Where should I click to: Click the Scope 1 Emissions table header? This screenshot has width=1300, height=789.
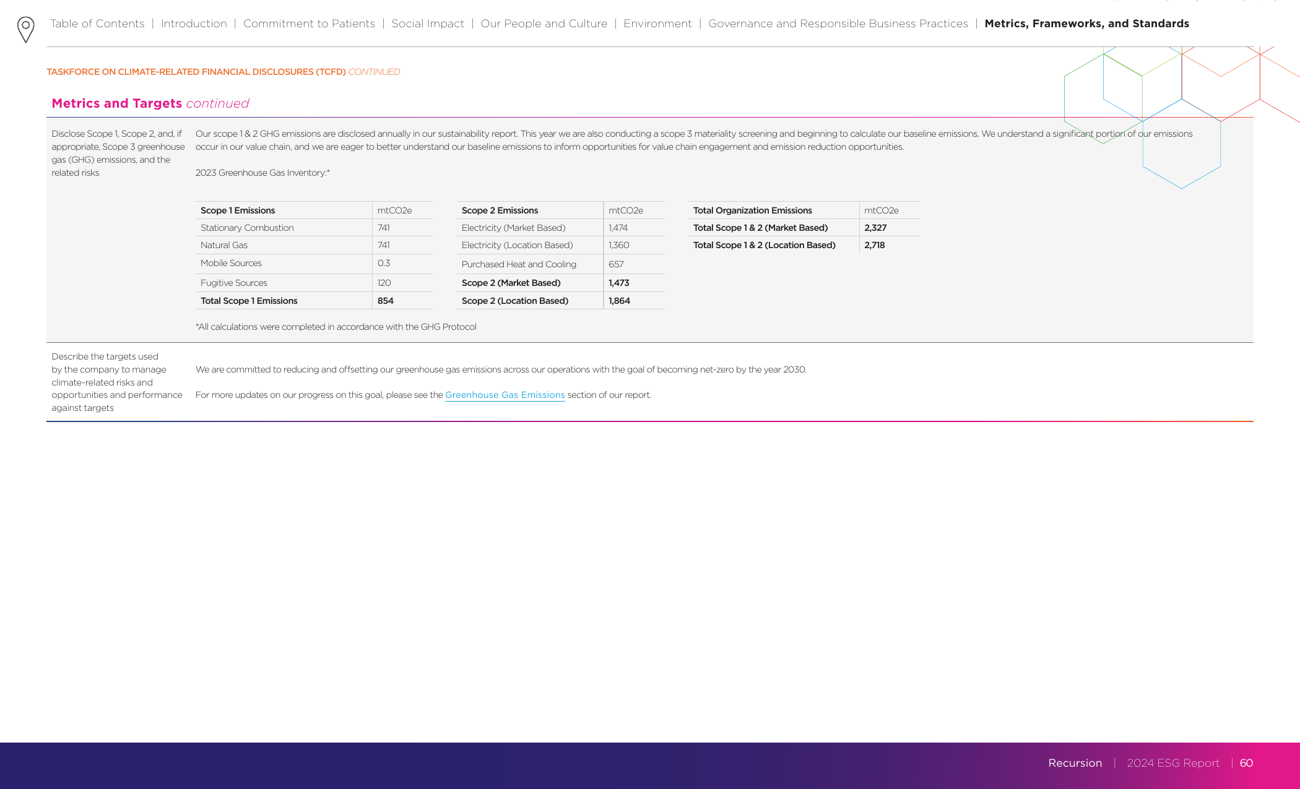238,210
